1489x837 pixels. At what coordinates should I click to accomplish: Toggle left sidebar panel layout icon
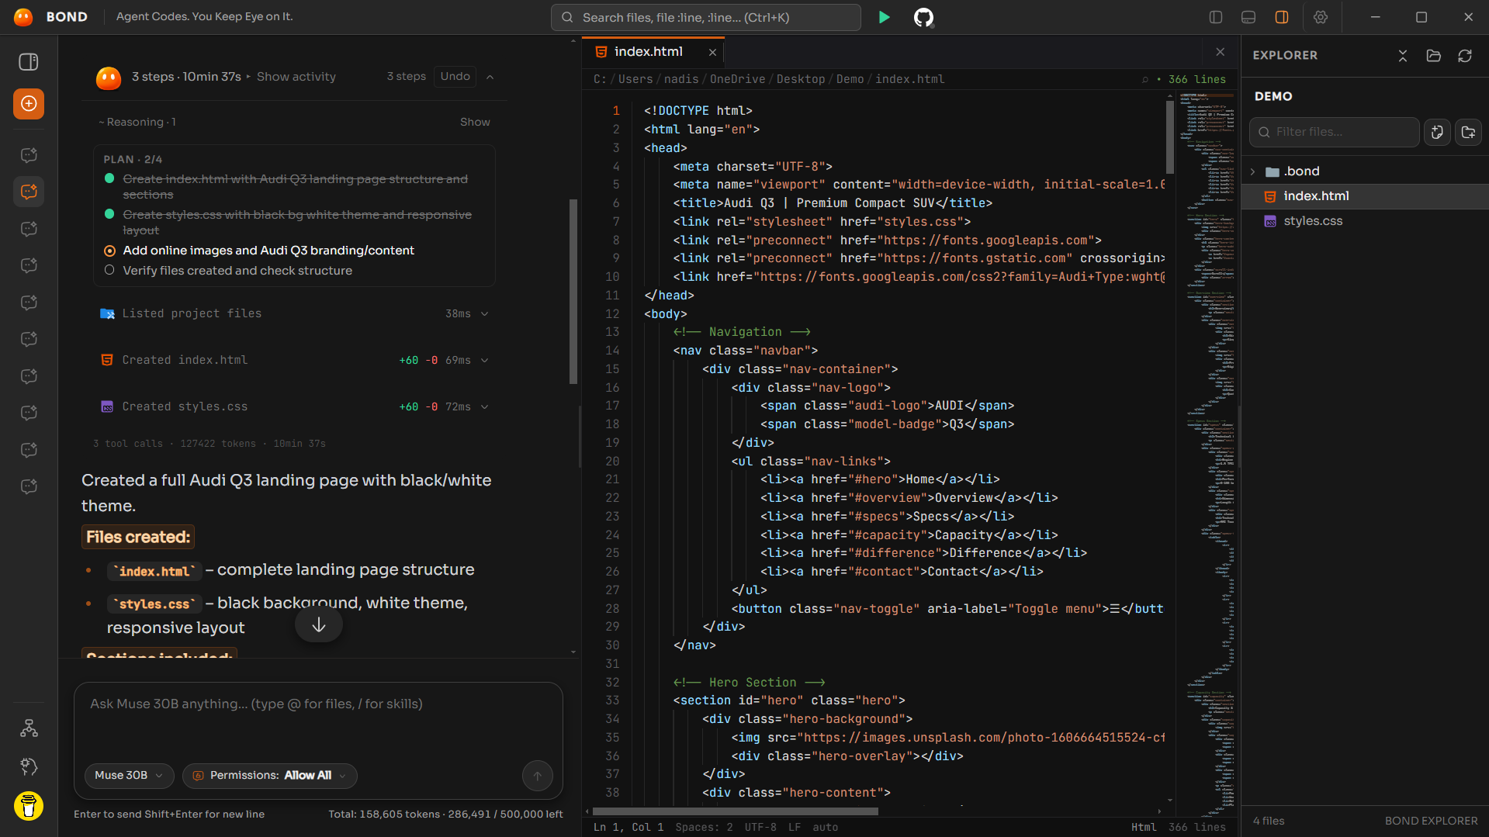tap(1216, 17)
